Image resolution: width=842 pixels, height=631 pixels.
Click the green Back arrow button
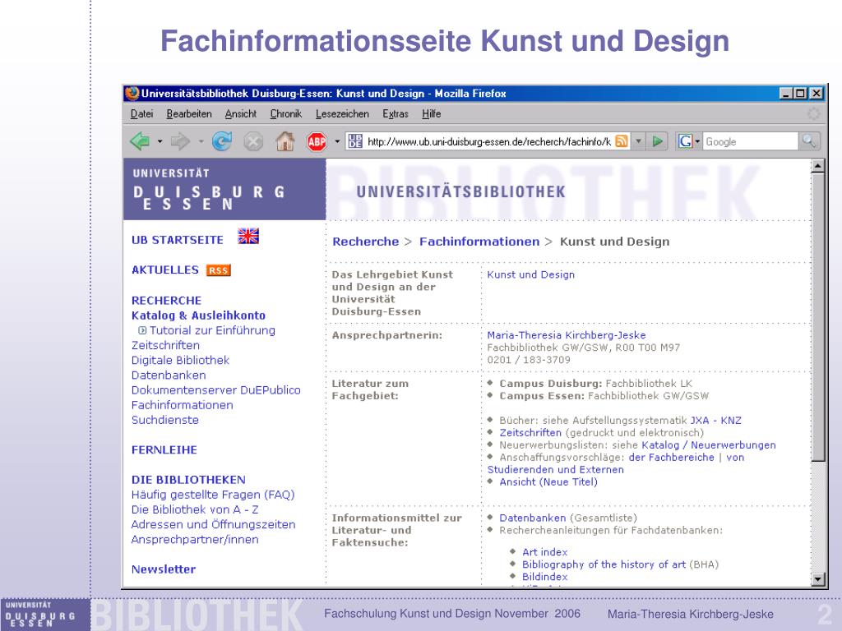tap(140, 141)
